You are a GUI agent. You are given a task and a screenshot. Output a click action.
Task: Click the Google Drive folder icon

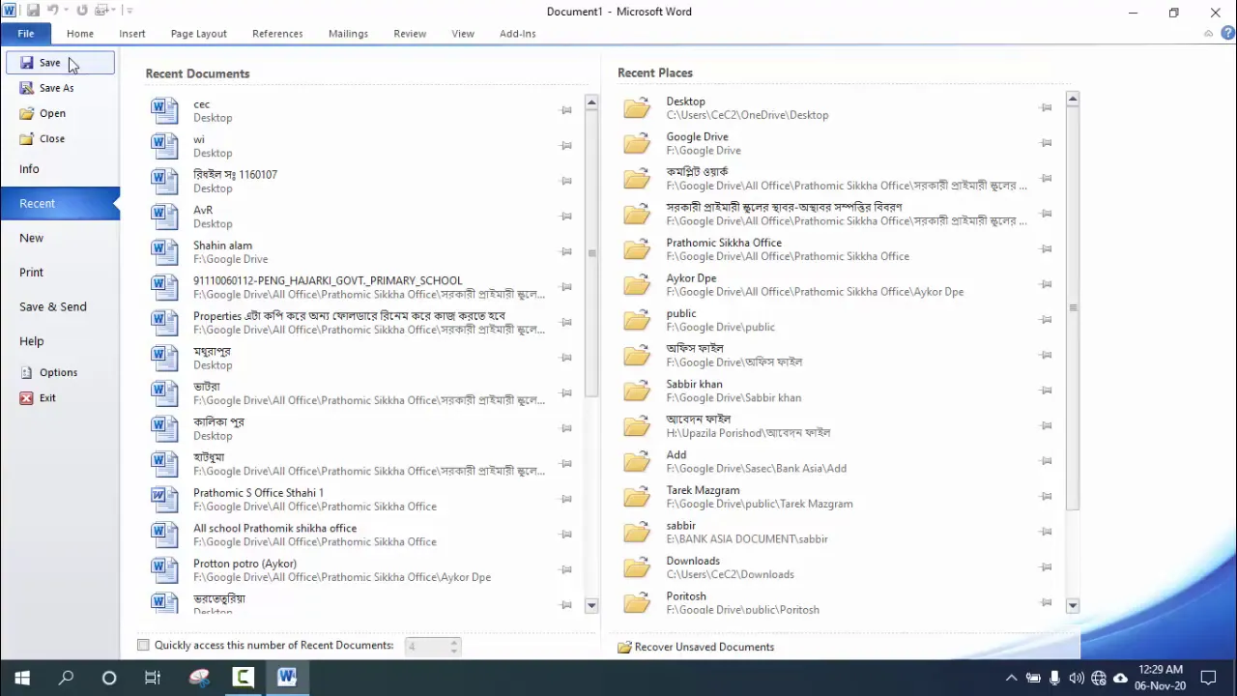click(636, 143)
